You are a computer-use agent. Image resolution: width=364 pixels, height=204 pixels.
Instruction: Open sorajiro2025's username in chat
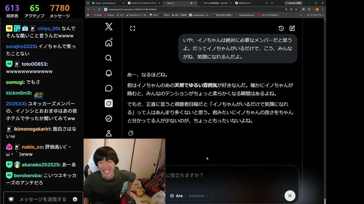[21, 46]
